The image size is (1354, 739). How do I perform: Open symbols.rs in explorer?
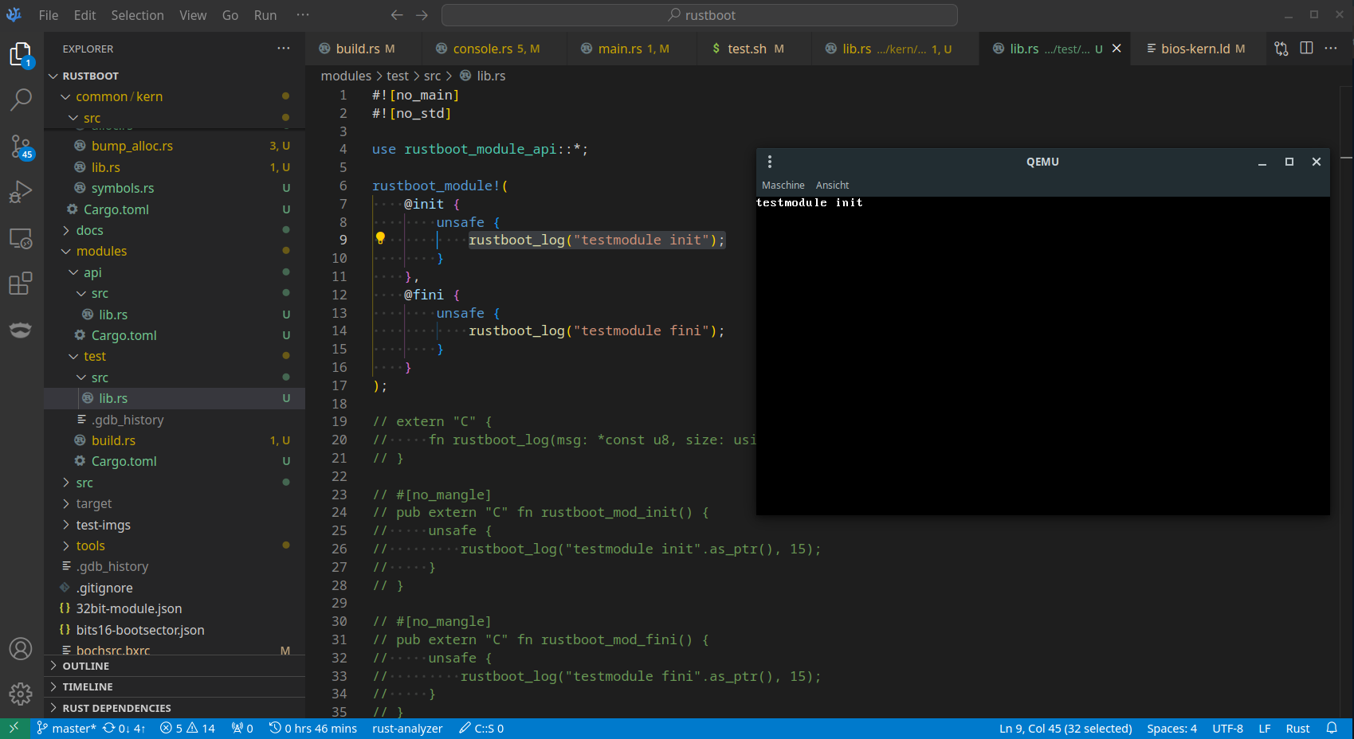pyautogui.click(x=123, y=188)
